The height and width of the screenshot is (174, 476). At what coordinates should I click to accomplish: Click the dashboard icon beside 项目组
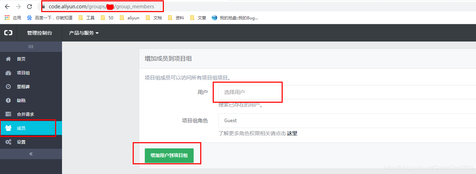(9, 73)
